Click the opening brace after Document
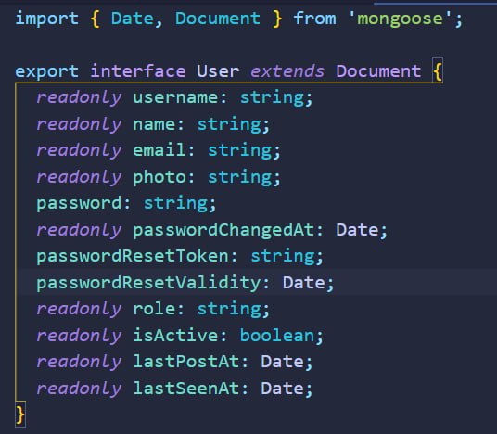 tap(438, 71)
